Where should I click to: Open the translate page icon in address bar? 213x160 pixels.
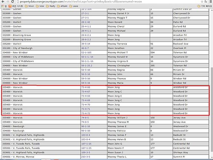click(206, 1)
